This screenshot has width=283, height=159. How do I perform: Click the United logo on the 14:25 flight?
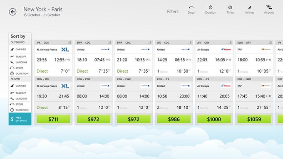click(x=186, y=49)
